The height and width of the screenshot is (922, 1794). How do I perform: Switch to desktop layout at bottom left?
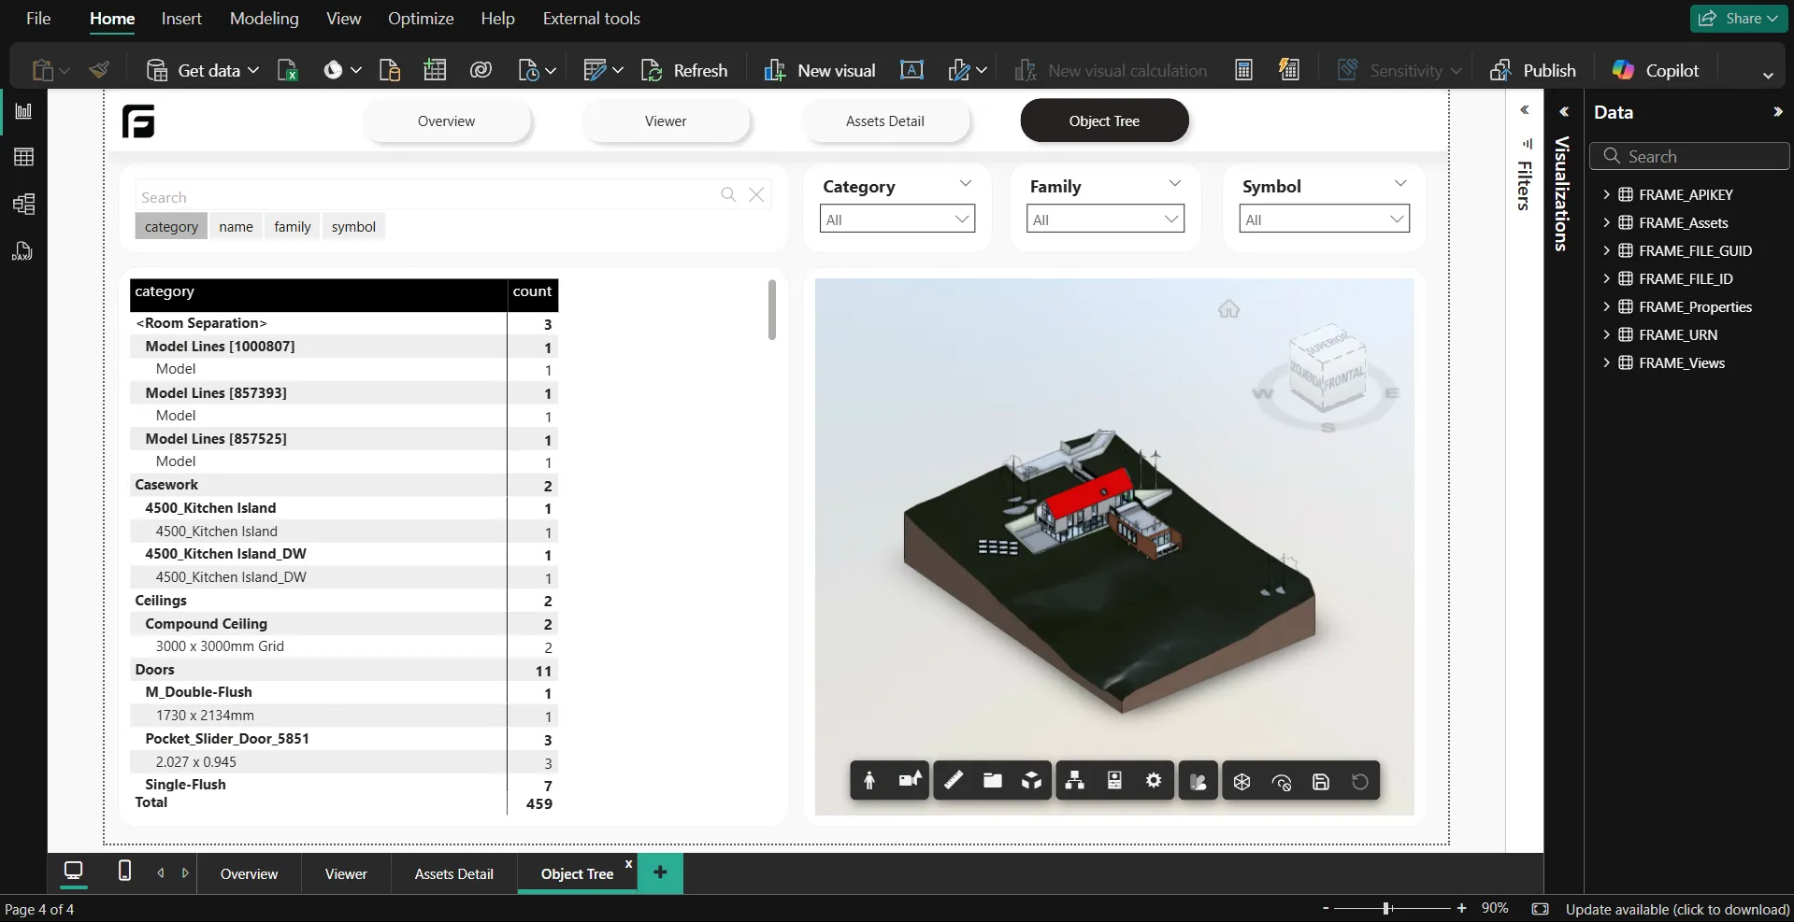point(73,872)
